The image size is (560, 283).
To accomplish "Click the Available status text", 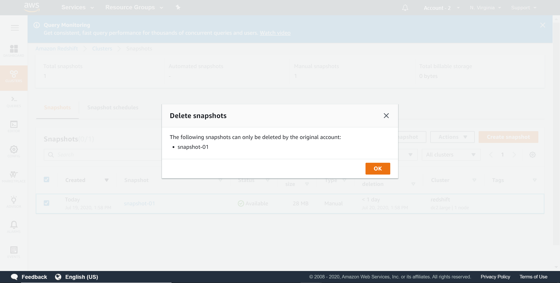I will point(257,204).
